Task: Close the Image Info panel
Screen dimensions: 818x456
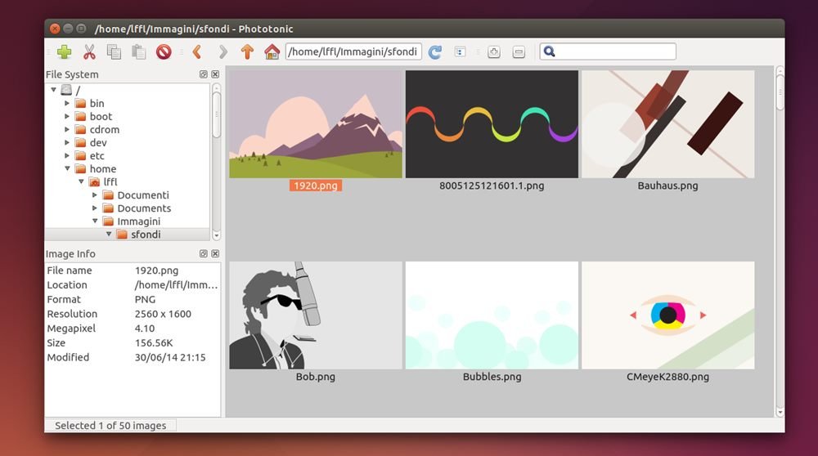Action: coord(215,254)
